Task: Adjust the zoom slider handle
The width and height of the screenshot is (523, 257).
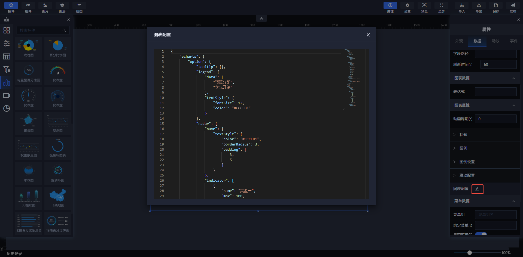Action: (x=469, y=253)
